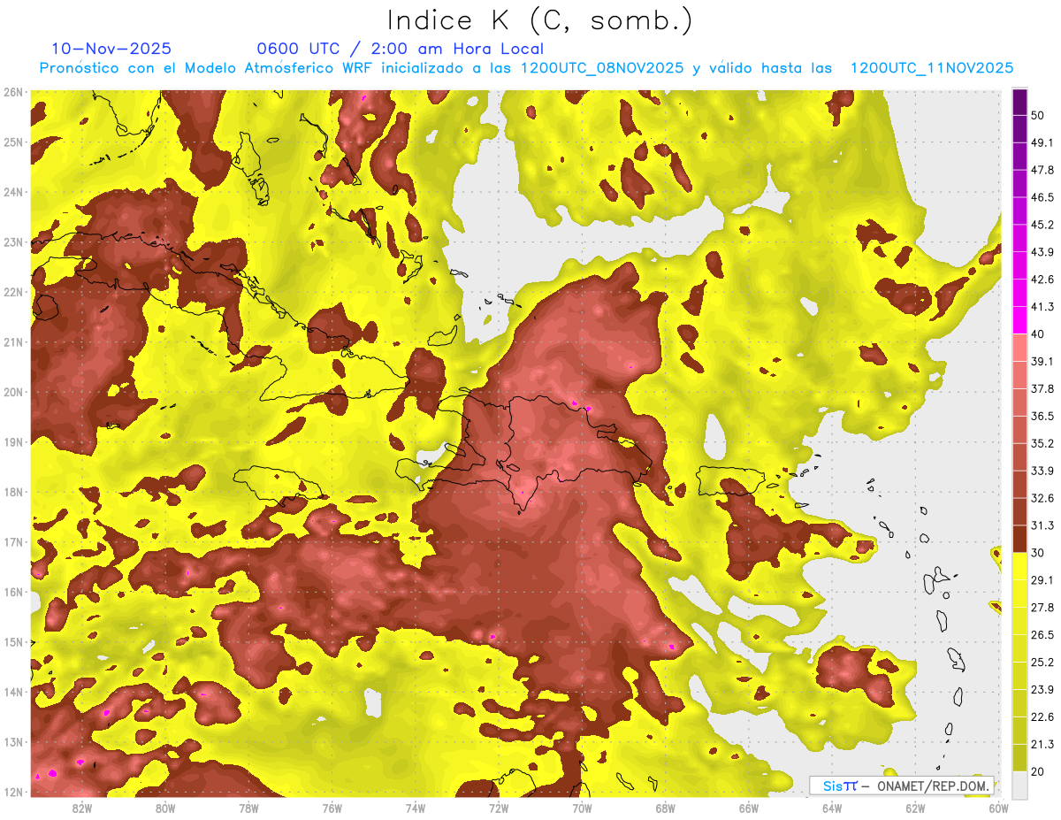Screen dimensions: 1061x820
Task: Select the 16N latitude label
Action: tap(12, 592)
